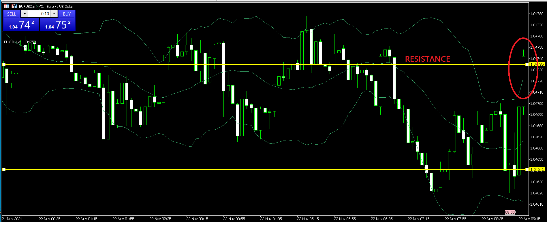The width and height of the screenshot is (547, 233).
Task: Click the yellow 1.04641 price tag
Action: tap(537, 170)
